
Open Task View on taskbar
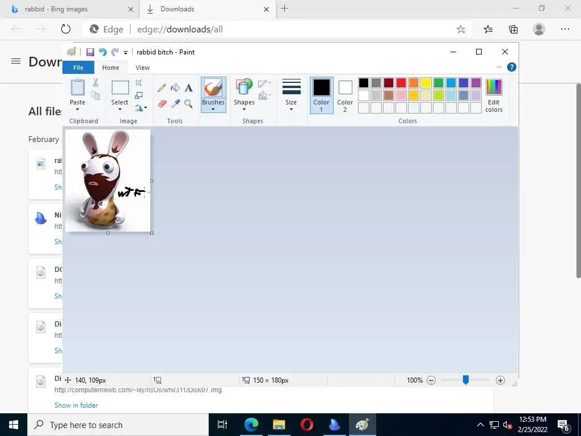click(222, 425)
